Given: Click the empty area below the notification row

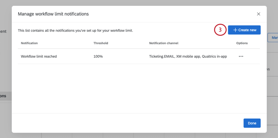Looking at the screenshot, I should pyautogui.click(x=139, y=88).
